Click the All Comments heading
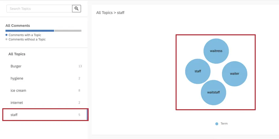The image size is (279, 139). (x=18, y=26)
